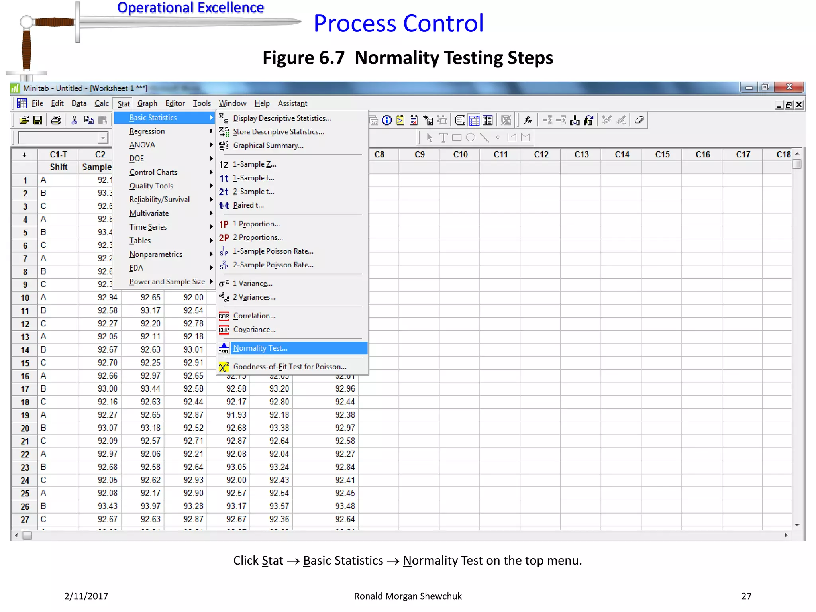Select Basic Statistics in Stat menu
Screen dimensions: 816x612
pyautogui.click(x=165, y=118)
